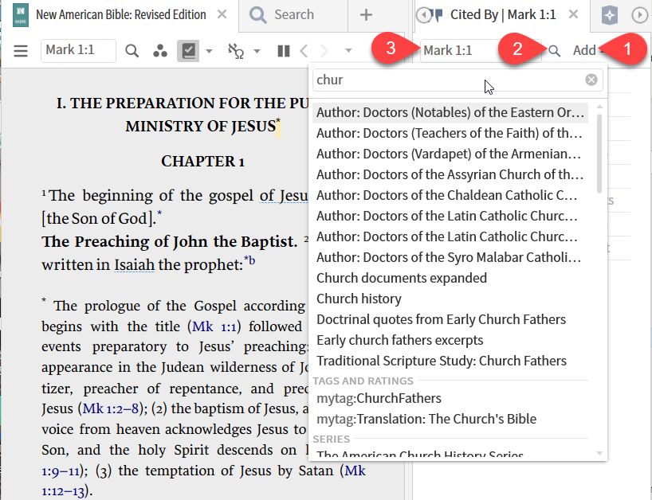Open parallel resources with the three-dots icon
The image size is (652, 500).
point(159,49)
